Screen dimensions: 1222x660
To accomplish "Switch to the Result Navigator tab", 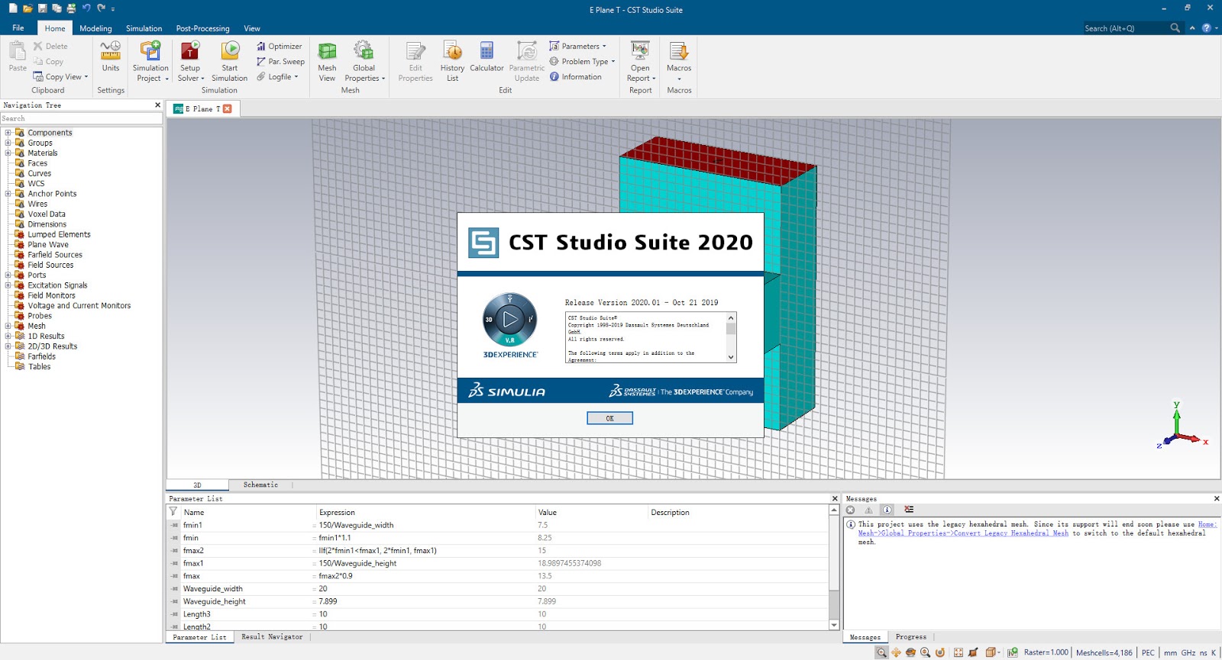I will [x=272, y=637].
